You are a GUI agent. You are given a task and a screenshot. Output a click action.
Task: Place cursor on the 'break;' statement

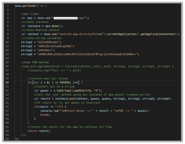(x=45, y=115)
